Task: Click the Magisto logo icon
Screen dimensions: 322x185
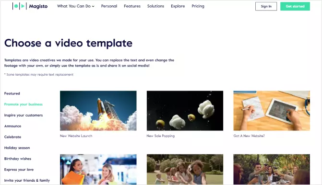Action: [x=20, y=6]
